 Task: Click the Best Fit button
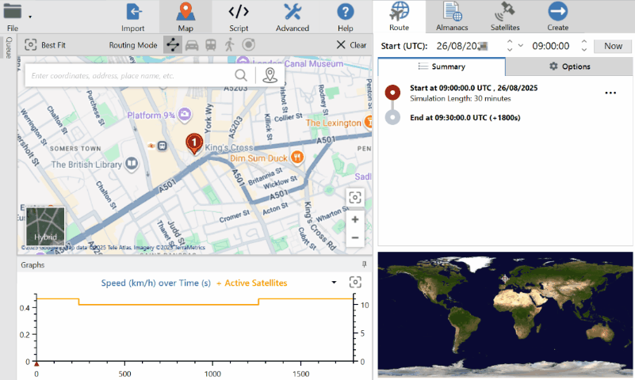(x=45, y=45)
